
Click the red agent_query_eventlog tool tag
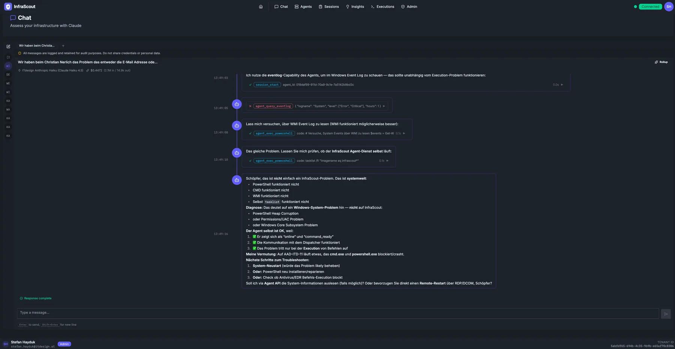(273, 106)
